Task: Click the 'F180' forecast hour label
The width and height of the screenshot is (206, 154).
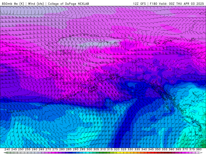Action: pos(153,4)
